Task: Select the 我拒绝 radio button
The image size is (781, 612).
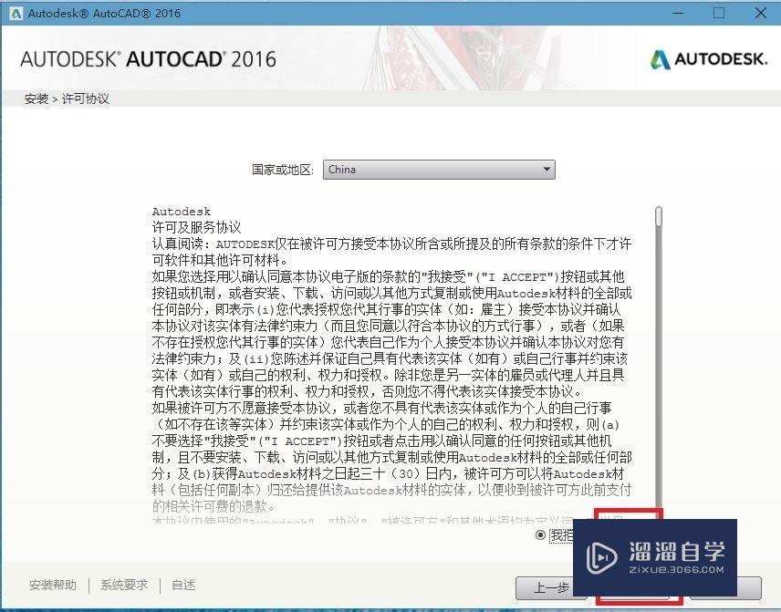Action: pyautogui.click(x=540, y=534)
